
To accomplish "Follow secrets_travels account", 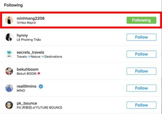I will (141, 54).
